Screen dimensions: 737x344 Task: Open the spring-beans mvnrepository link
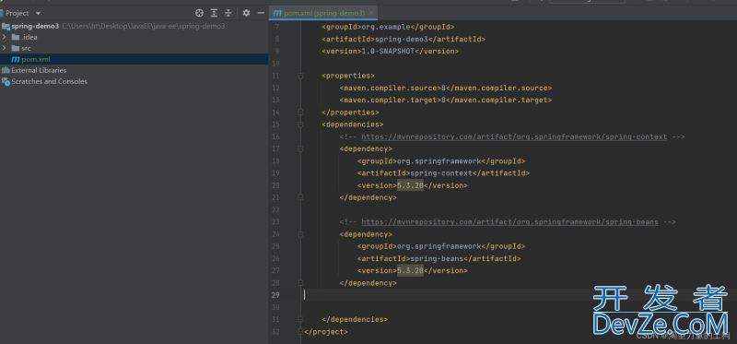[510, 222]
